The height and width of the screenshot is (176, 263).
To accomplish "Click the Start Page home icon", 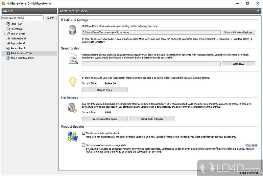I will tap(8, 24).
